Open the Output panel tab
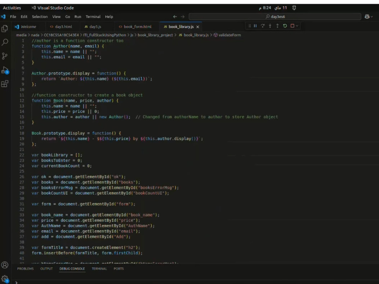379x284 pixels. tap(46, 268)
